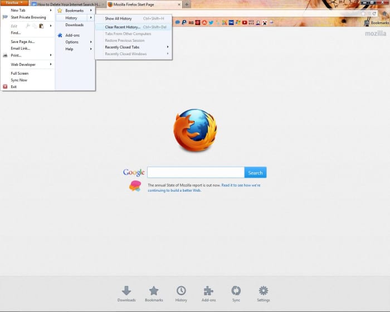
Task: Select Clear Recent History menu item
Action: click(x=133, y=27)
